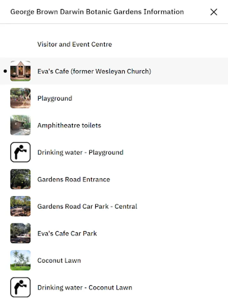Open Drinking water - Playground entry
This screenshot has width=228, height=304.
[80, 152]
